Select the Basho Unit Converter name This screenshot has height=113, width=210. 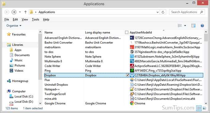(x=58, y=43)
